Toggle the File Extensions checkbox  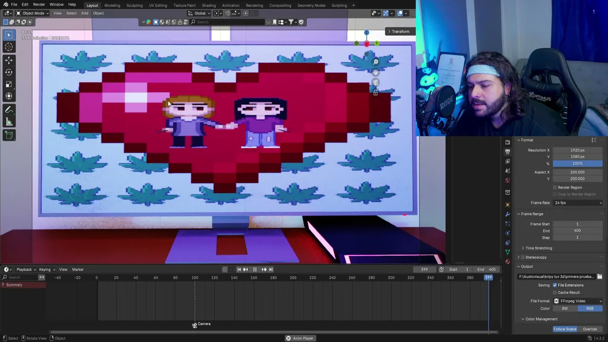tap(555, 285)
